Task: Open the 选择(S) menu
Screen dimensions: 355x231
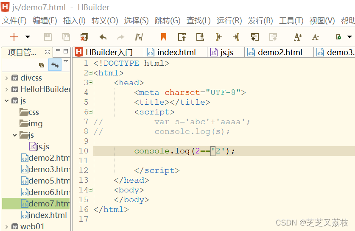Action: 136,21
